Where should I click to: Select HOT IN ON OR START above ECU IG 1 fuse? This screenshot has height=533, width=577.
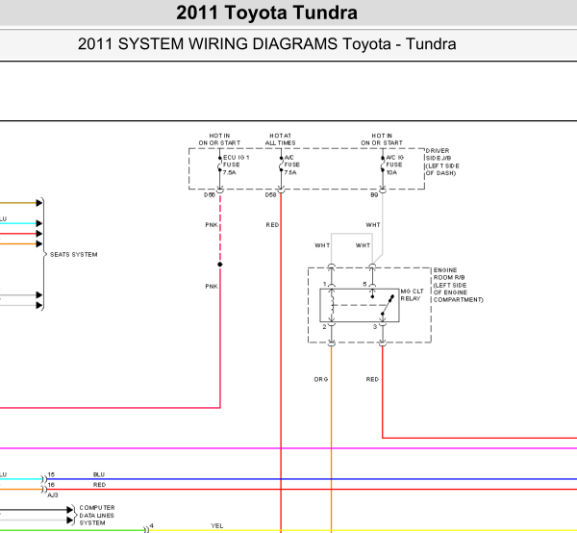pos(219,140)
